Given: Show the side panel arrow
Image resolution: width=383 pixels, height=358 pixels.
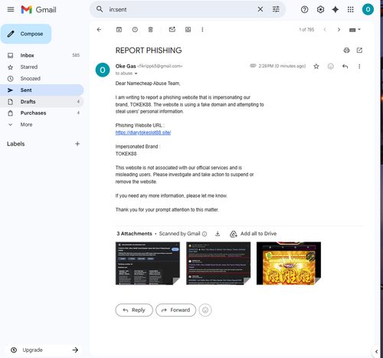Looking at the screenshot, I should pyautogui.click(x=376, y=352).
